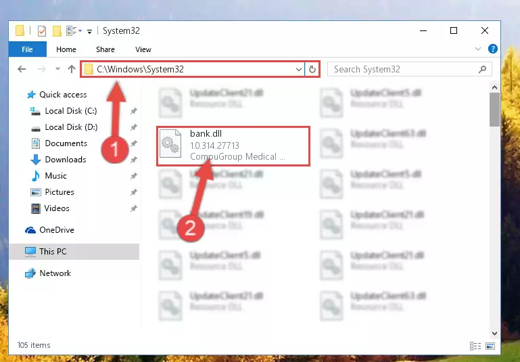This screenshot has width=520, height=362.
Task: Click the New folder quick access icon
Action: 57,31
